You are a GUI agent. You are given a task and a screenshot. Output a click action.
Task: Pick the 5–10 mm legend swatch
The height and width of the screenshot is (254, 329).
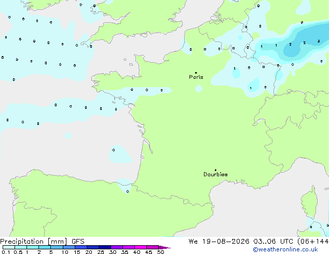point(57,247)
